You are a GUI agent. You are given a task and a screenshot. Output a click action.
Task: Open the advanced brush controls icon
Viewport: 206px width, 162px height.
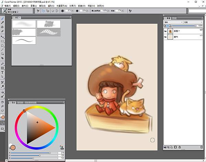(x=130, y=11)
